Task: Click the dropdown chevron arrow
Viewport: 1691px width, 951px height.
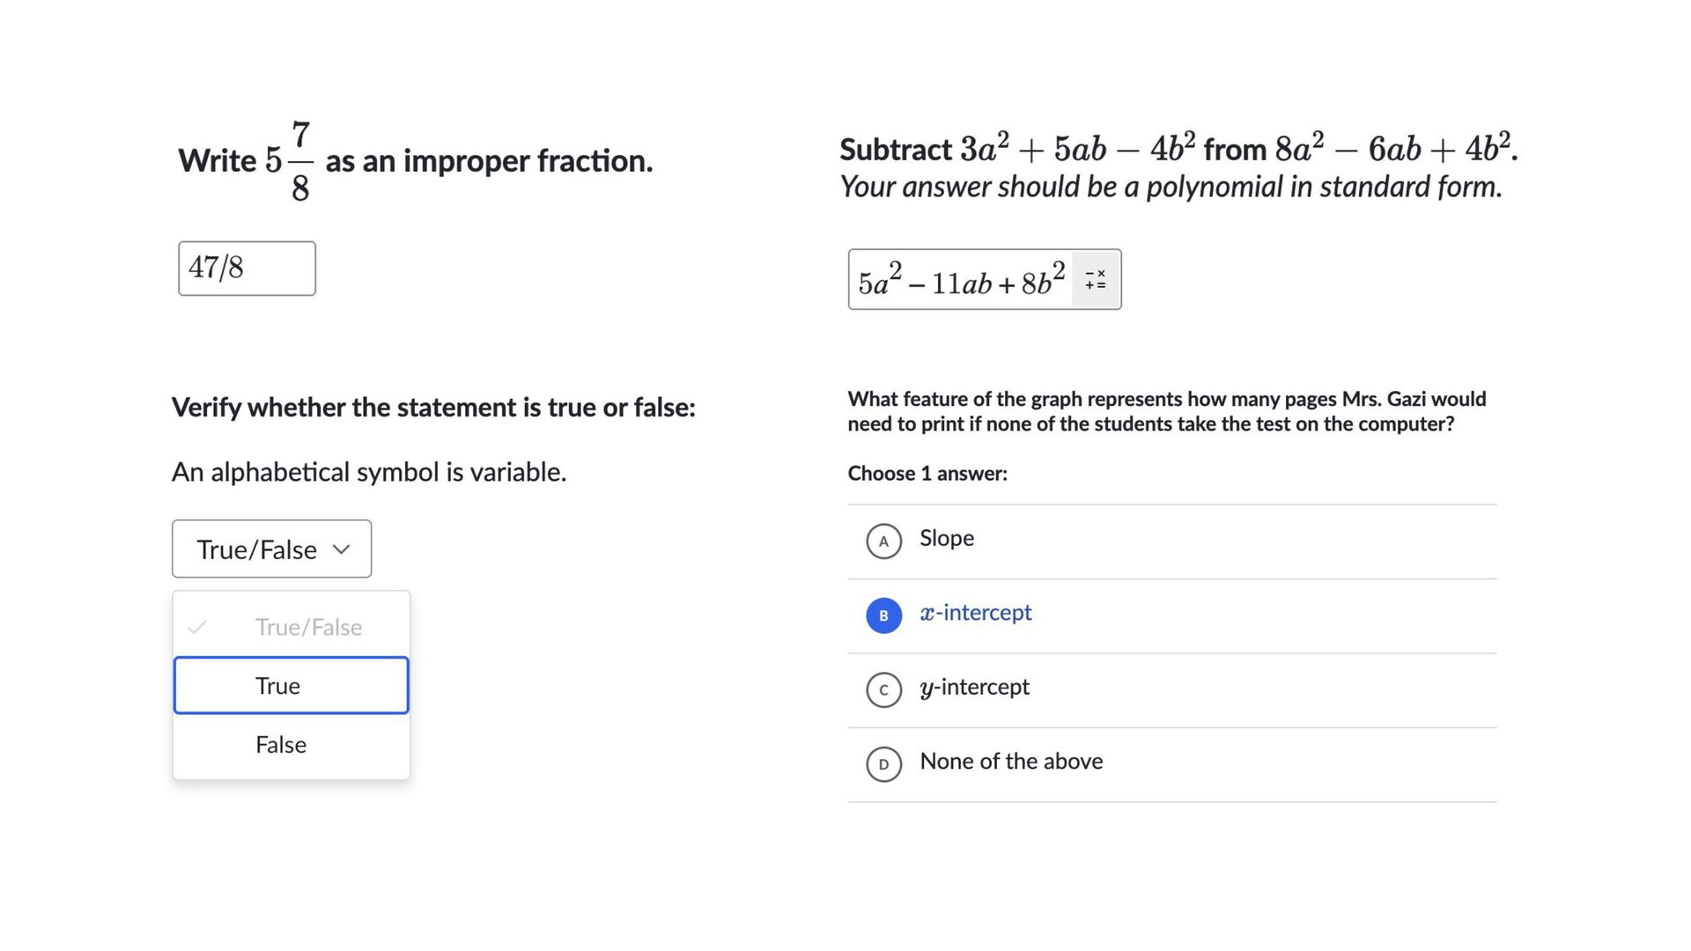Action: (342, 549)
